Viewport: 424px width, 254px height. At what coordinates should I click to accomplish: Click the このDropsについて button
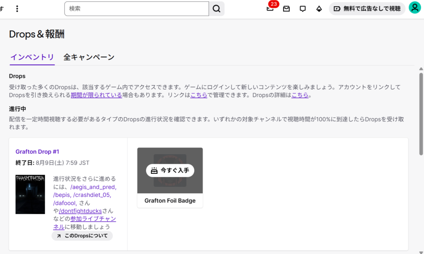click(x=82, y=236)
